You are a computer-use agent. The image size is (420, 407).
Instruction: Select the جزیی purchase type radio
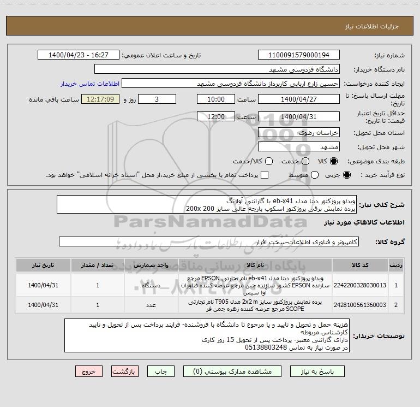click(x=346, y=175)
